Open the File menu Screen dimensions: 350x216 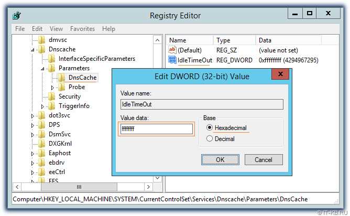click(x=20, y=29)
